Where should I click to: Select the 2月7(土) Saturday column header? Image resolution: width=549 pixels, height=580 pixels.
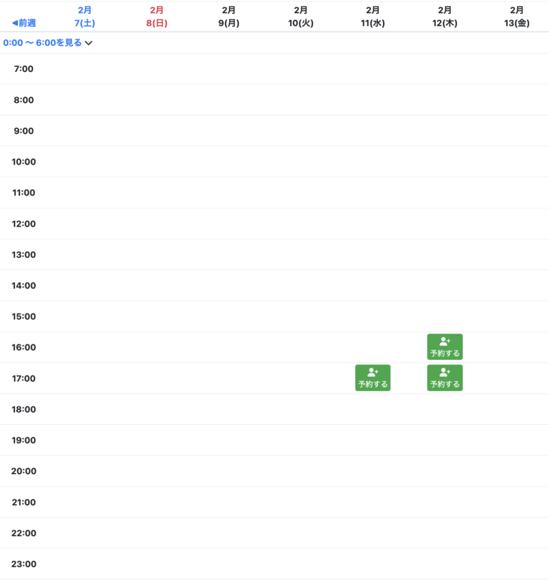(x=84, y=16)
